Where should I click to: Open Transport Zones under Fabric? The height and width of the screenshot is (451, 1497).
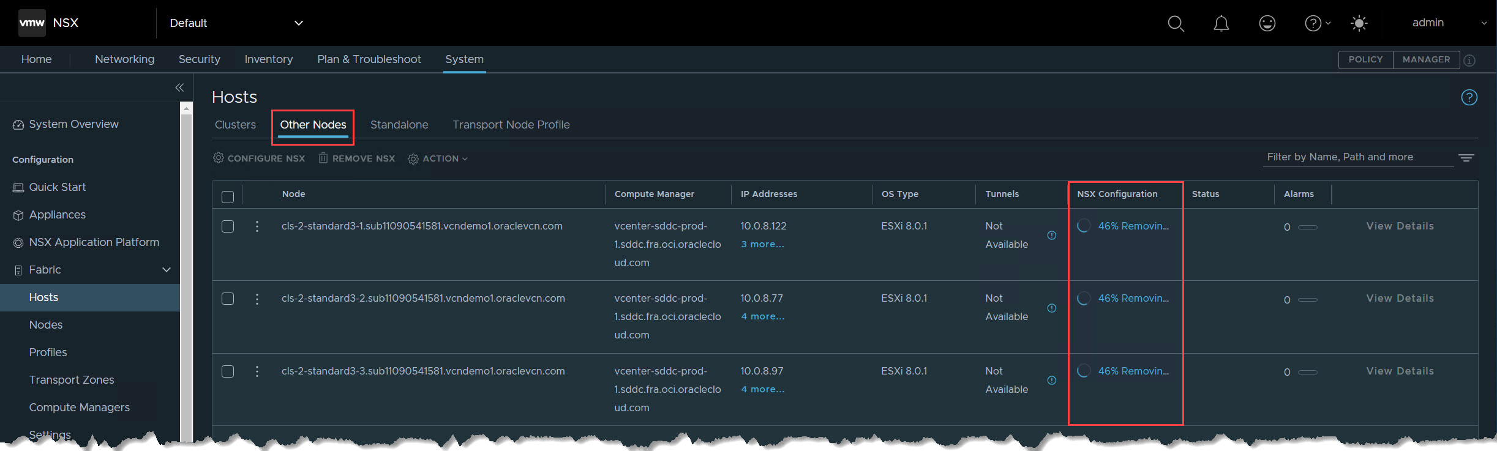coord(72,380)
